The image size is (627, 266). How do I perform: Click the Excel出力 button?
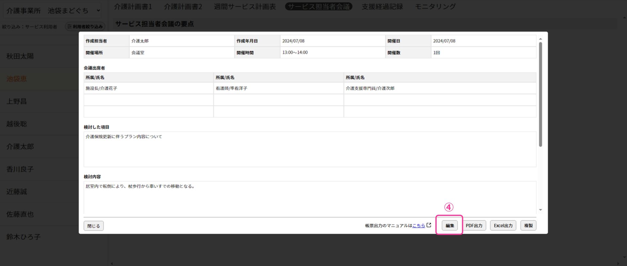tap(503, 226)
